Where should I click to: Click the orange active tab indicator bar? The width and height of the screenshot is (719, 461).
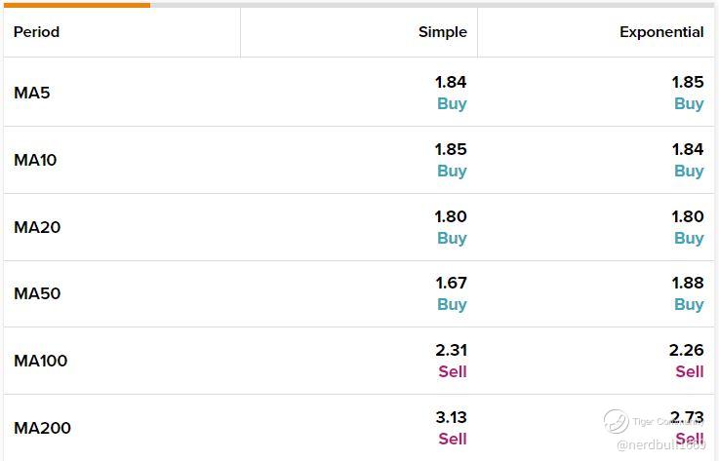(x=76, y=5)
